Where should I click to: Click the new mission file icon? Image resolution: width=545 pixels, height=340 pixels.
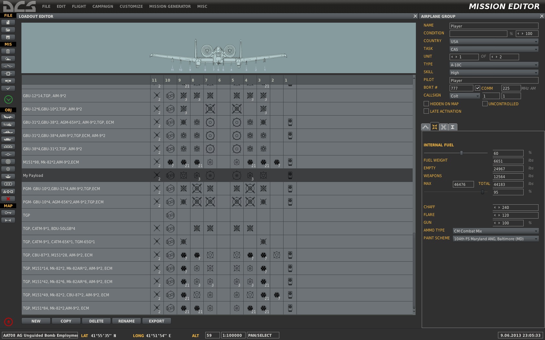[8, 22]
